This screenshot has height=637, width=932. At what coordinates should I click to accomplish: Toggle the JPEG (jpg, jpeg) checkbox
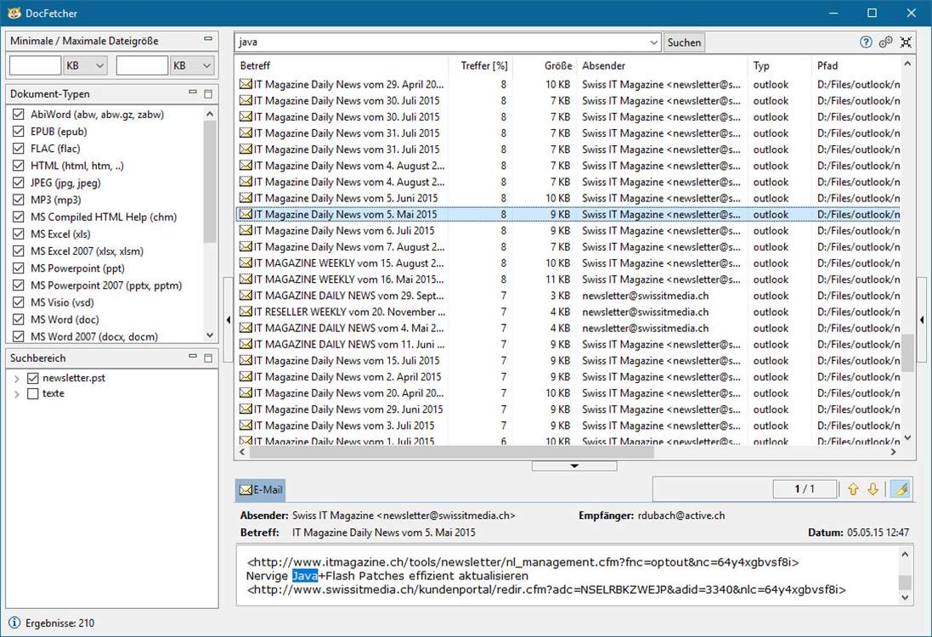pyautogui.click(x=19, y=183)
